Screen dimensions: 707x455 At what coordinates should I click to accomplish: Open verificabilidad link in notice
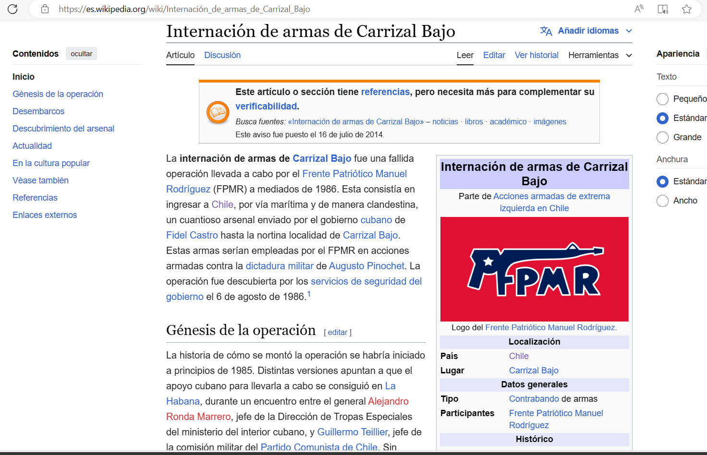pos(266,106)
